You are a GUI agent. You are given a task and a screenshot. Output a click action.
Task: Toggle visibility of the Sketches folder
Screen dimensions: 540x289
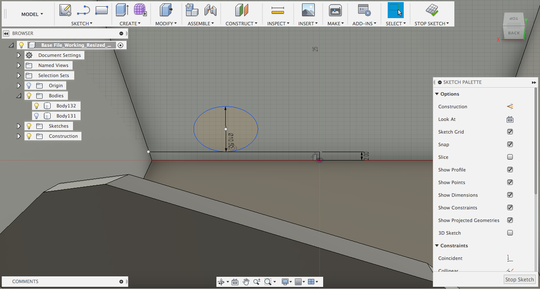tap(29, 126)
